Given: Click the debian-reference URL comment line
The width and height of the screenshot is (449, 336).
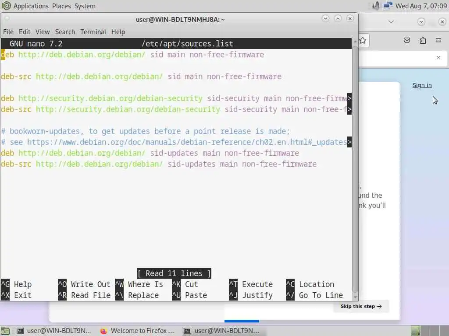Looking at the screenshot, I should (176, 142).
